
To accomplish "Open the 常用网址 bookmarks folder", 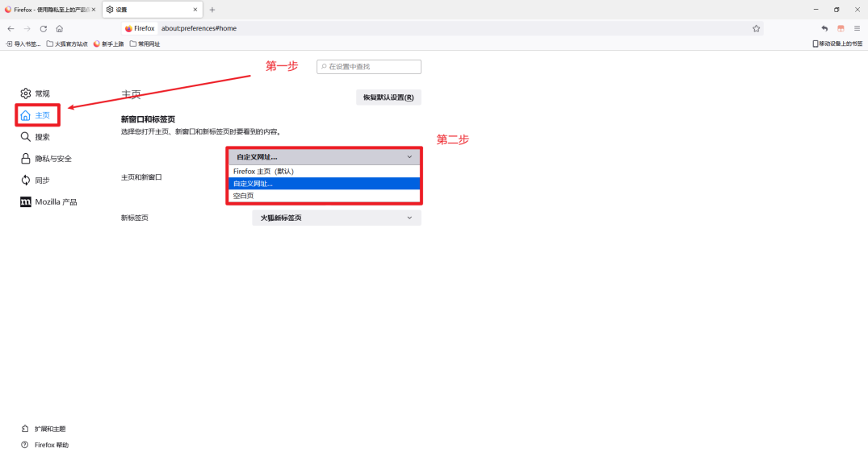I will [145, 44].
